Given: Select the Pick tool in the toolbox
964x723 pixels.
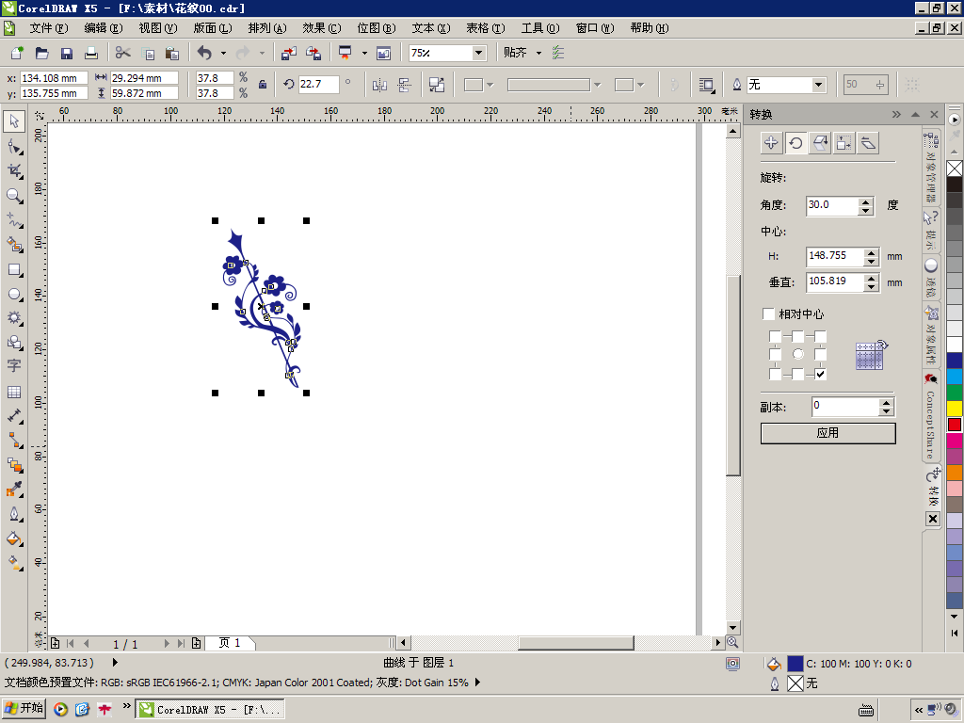Looking at the screenshot, I should pyautogui.click(x=14, y=121).
